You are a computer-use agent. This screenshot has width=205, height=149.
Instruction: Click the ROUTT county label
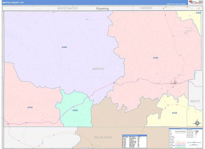tap(196, 101)
